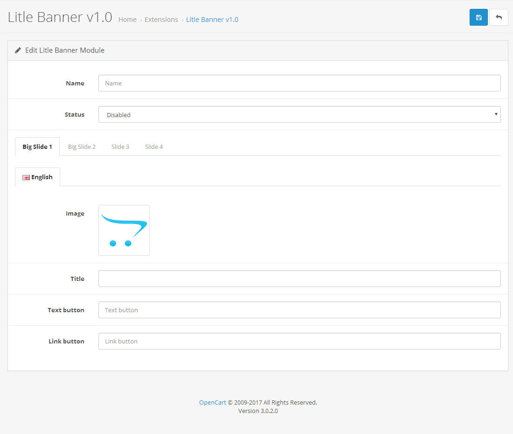Choose the English language tab
Image resolution: width=513 pixels, height=434 pixels.
click(38, 177)
